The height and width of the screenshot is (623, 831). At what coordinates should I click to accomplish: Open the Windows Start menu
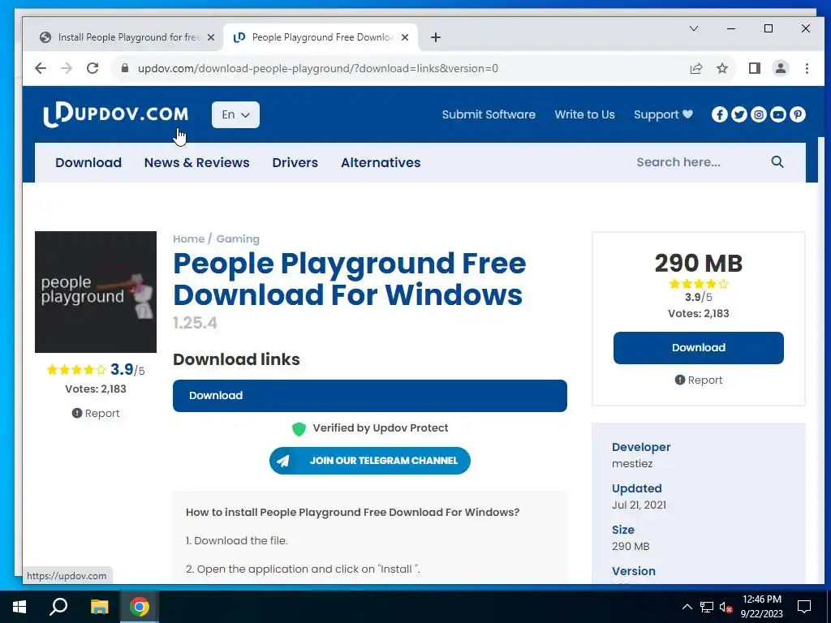(x=19, y=607)
